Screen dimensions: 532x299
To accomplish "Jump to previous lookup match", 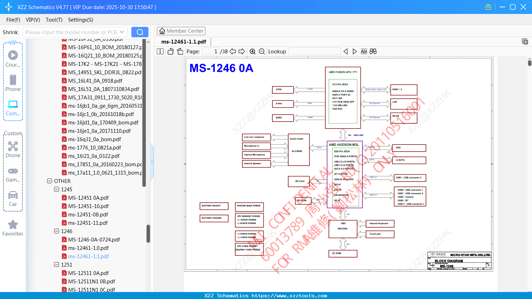I will point(345,52).
